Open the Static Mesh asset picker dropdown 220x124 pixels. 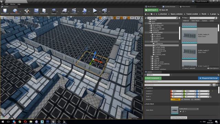point(189,109)
